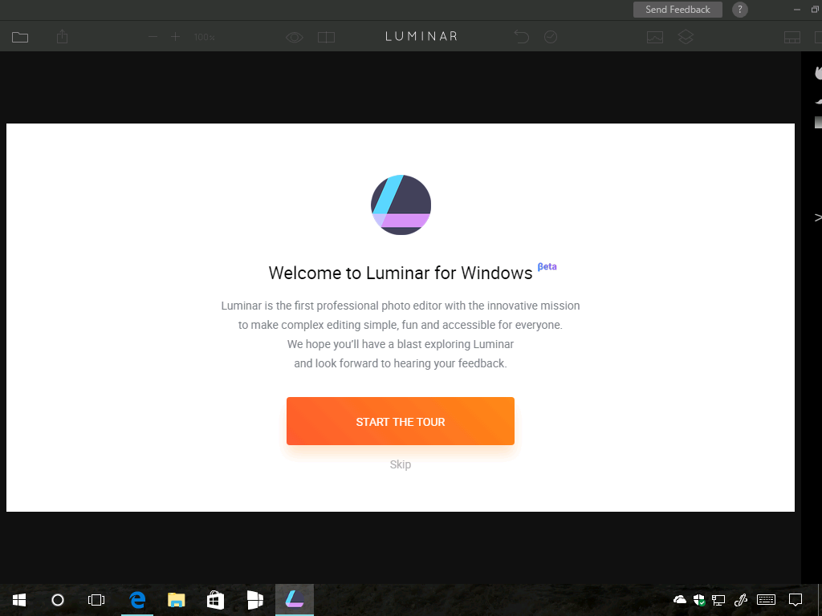The image size is (822, 616).
Task: Click the undo arrow icon
Action: pyautogui.click(x=522, y=37)
